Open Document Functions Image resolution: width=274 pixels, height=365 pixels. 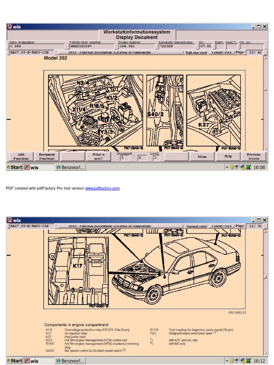pyautogui.click(x=47, y=156)
